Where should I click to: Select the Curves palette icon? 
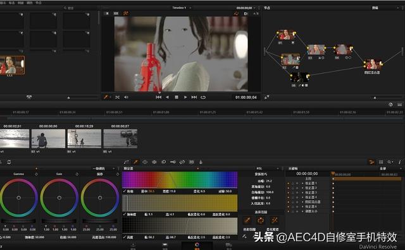click(127, 162)
